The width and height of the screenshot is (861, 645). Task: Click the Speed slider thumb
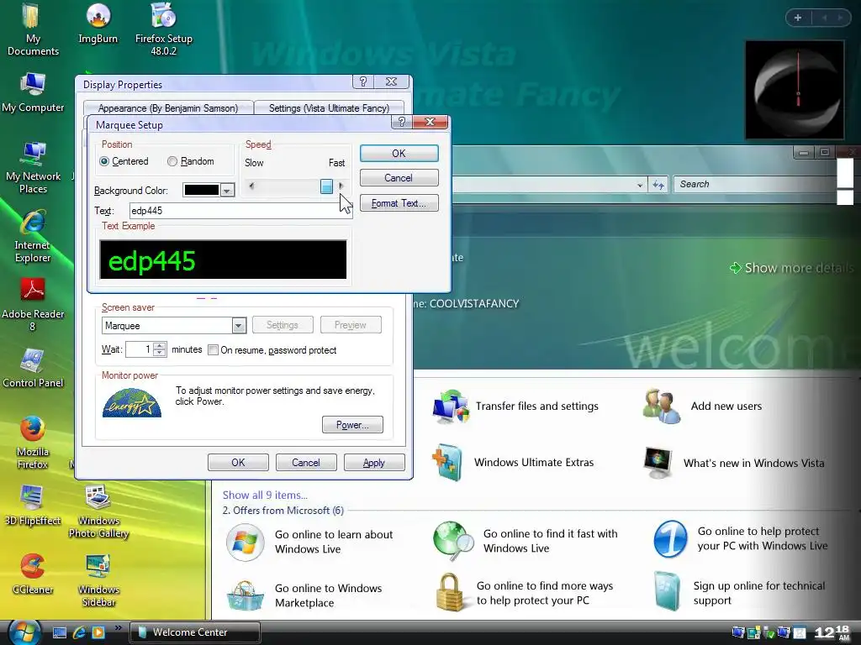(x=326, y=186)
